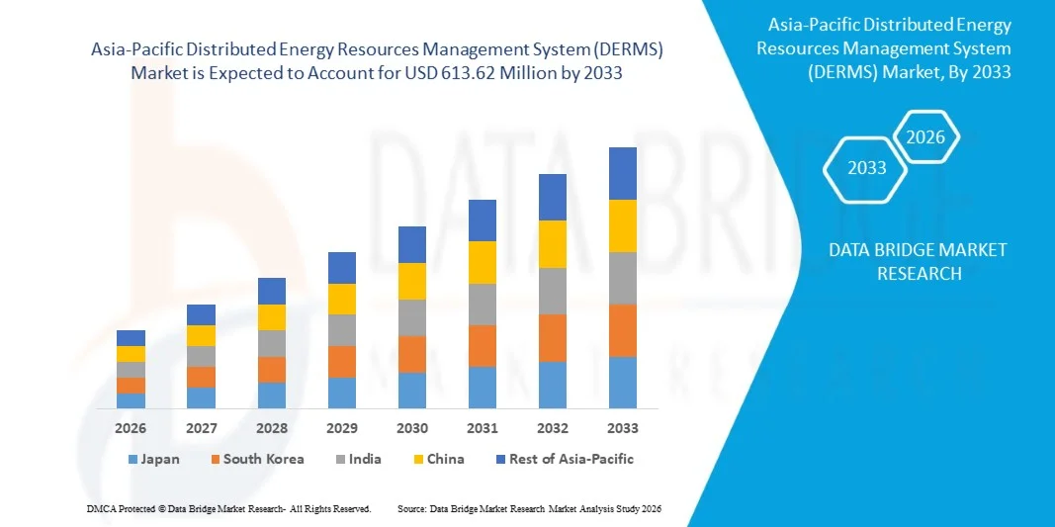This screenshot has width=1055, height=527.
Task: Click the DATA BRIDGE MARKET RESEARCH text
Action: tap(919, 262)
